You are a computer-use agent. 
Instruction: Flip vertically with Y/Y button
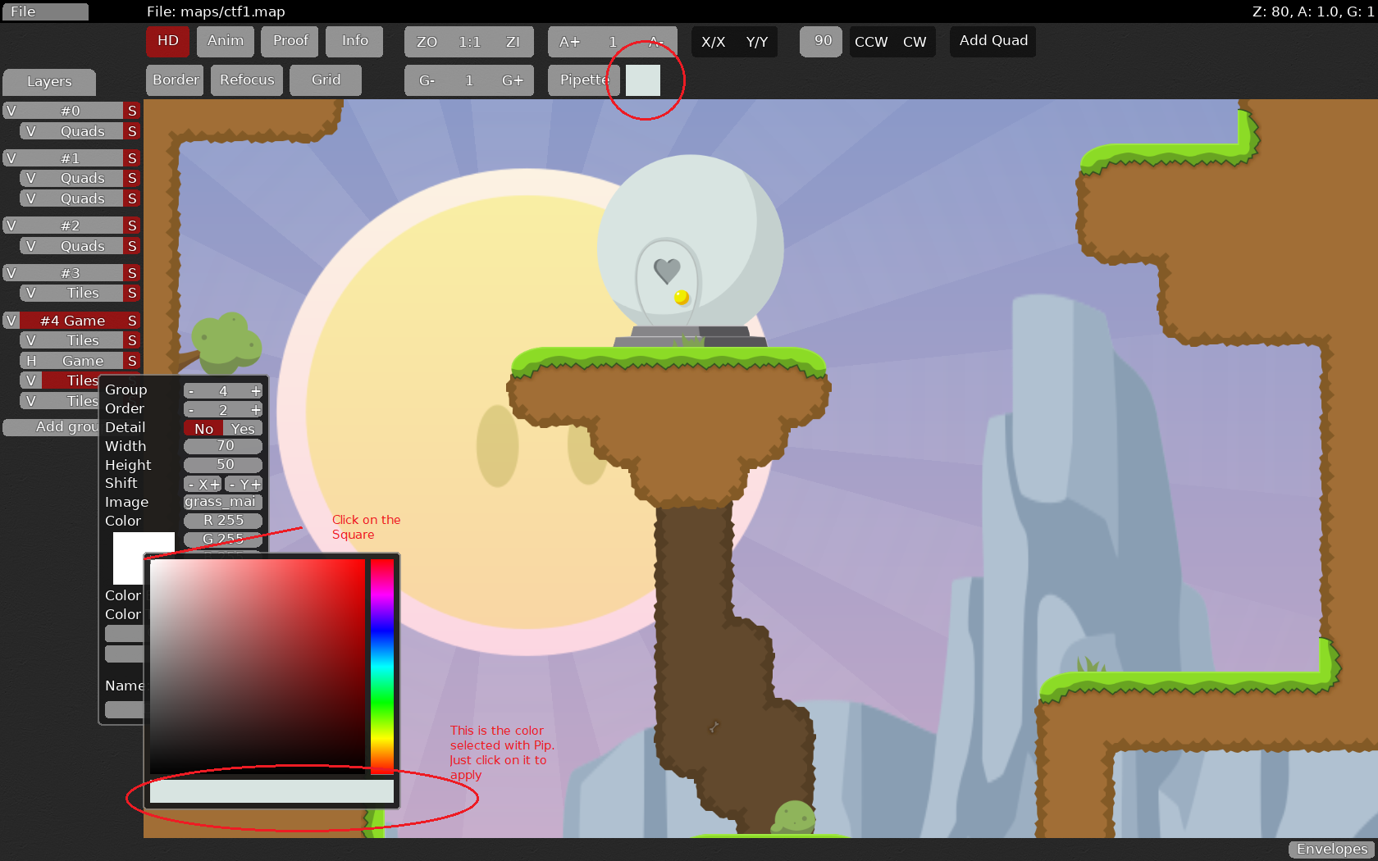[757, 42]
